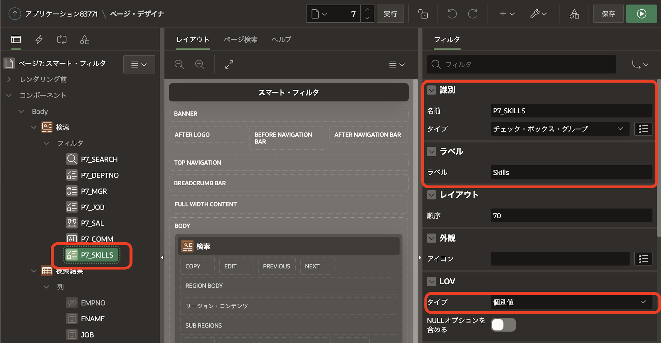The image size is (661, 343).
Task: Click the 実行 button
Action: pos(390,14)
